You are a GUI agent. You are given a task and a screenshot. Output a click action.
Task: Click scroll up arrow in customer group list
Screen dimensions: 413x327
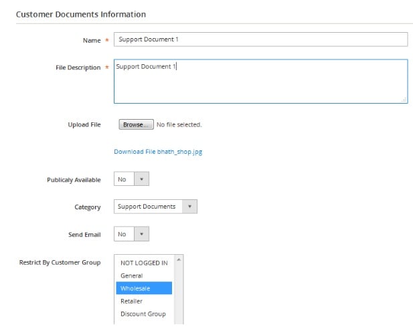coord(179,260)
